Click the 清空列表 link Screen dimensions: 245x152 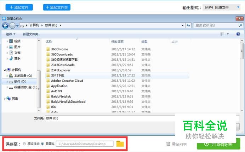click(180, 144)
